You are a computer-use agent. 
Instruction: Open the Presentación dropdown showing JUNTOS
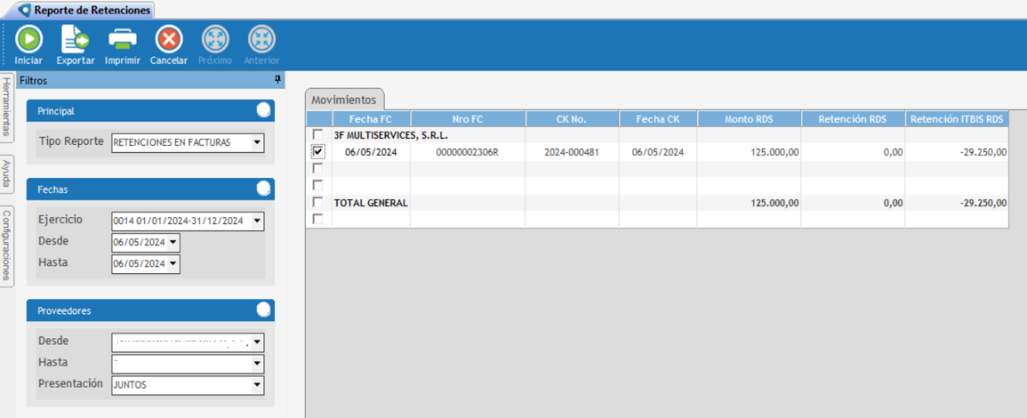click(257, 384)
